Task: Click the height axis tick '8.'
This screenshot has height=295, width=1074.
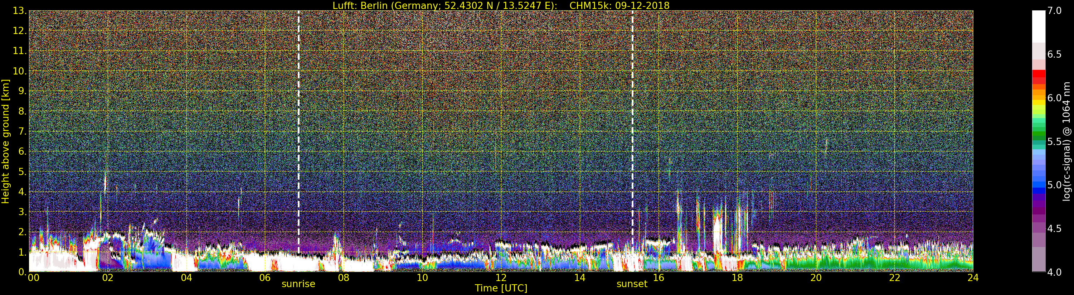Action: 23,111
